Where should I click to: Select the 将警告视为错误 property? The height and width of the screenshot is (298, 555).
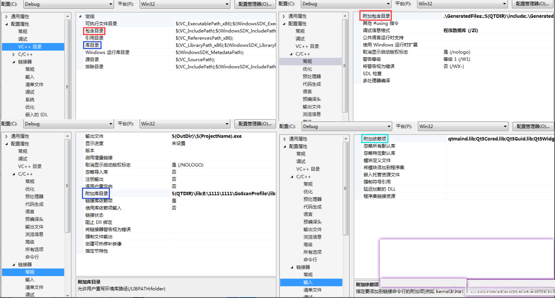click(379, 66)
